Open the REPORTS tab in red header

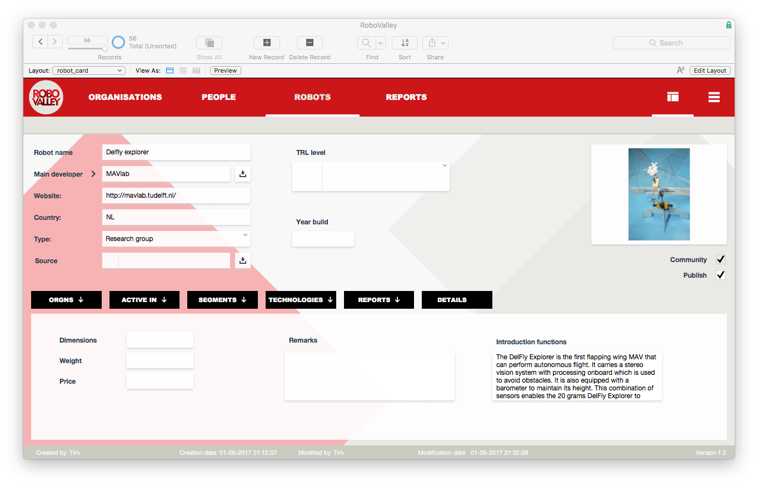coord(406,97)
